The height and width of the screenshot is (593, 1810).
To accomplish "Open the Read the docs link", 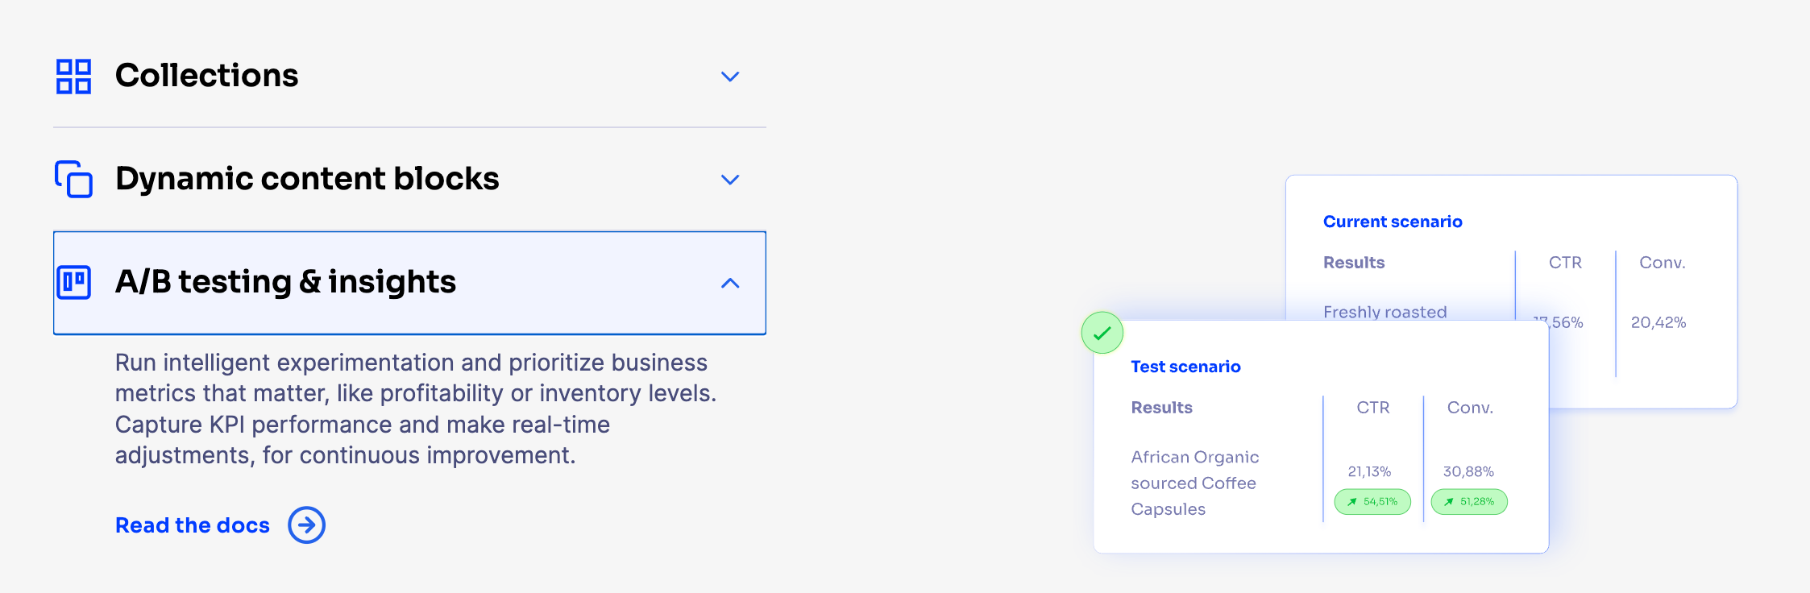I will pos(193,525).
